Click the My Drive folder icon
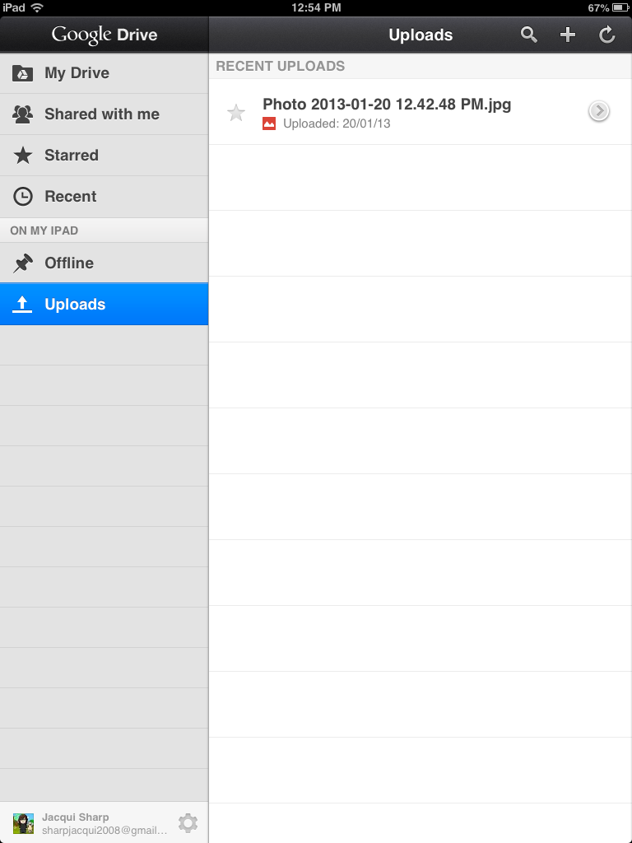The width and height of the screenshot is (632, 843). pos(22,72)
